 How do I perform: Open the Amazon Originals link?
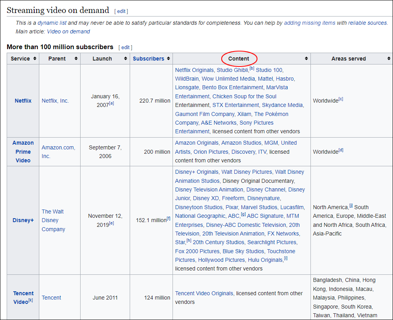(197, 143)
